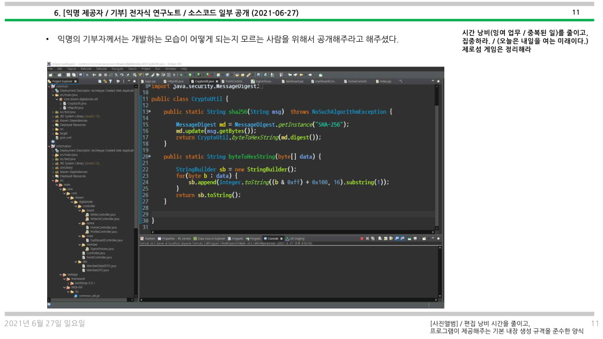
Task: Click the New file icon in main toolbar
Action: click(x=50, y=75)
